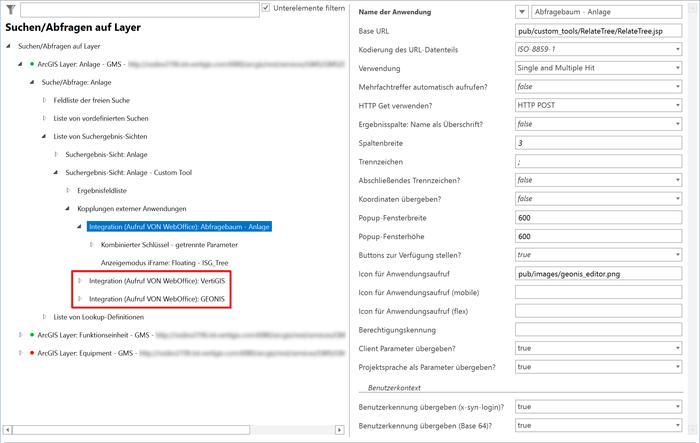The image size is (700, 443).
Task: Expand the Feldliste der freien Suche node
Action: [x=44, y=100]
